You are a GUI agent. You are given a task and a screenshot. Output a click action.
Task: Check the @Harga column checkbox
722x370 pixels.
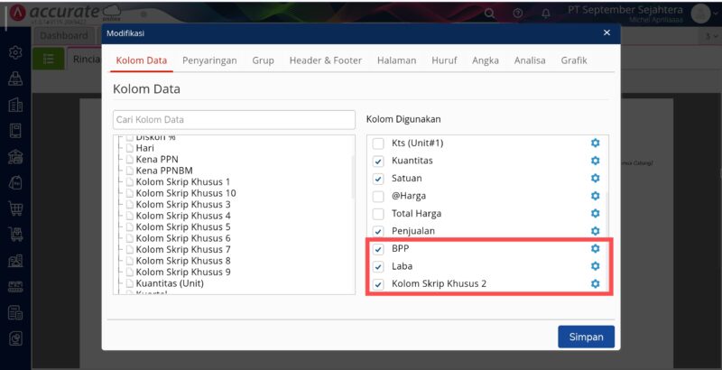pyautogui.click(x=379, y=196)
